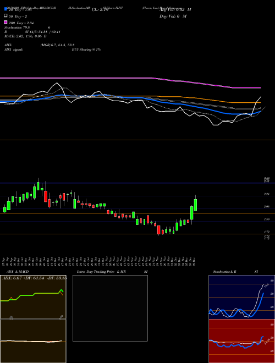Click the magenta 200 Day legend swatch

[5, 22]
